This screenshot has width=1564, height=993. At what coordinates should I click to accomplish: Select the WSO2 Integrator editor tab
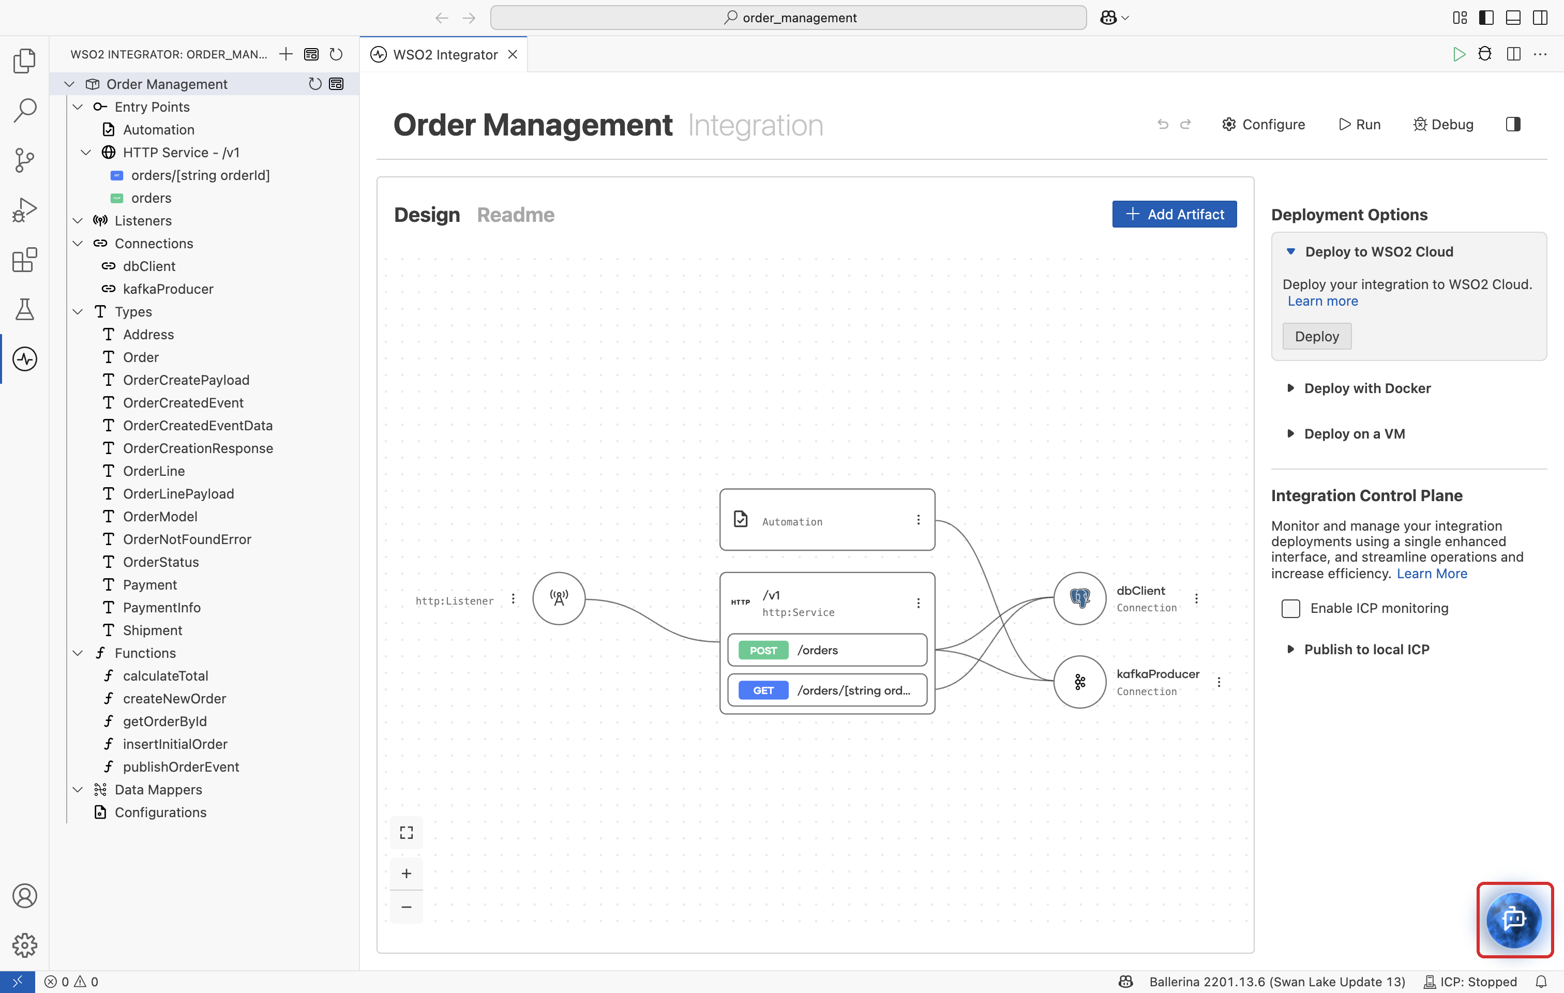point(445,54)
